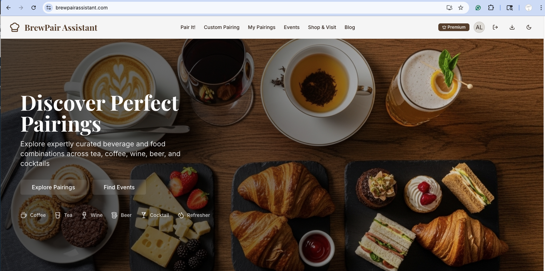Screen dimensions: 545x271
Task: Choose the Refresher category
Action: click(194, 215)
